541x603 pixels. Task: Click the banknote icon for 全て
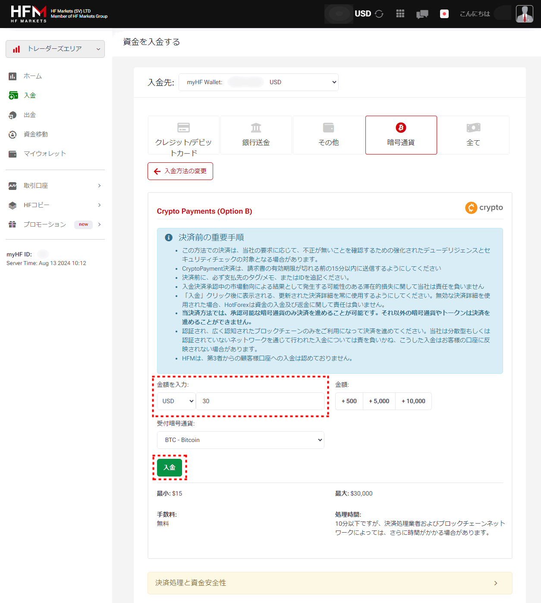pyautogui.click(x=474, y=128)
